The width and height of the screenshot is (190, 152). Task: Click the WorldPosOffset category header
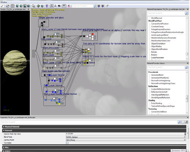155,21
